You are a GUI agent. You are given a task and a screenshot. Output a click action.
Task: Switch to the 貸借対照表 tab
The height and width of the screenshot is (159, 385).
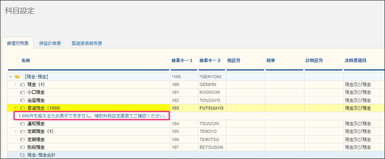tap(17, 43)
